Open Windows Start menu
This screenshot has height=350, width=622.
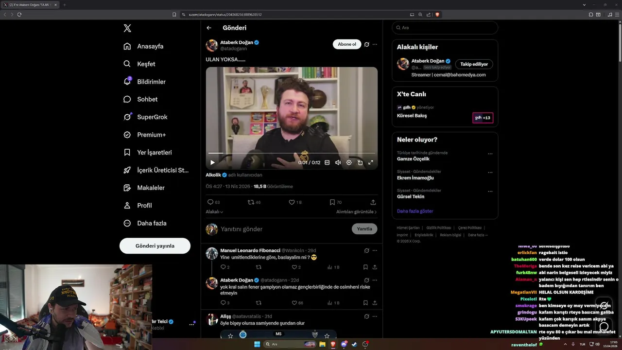coord(257,344)
